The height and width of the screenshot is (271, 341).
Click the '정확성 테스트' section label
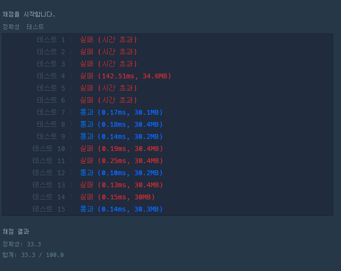[x=23, y=27]
